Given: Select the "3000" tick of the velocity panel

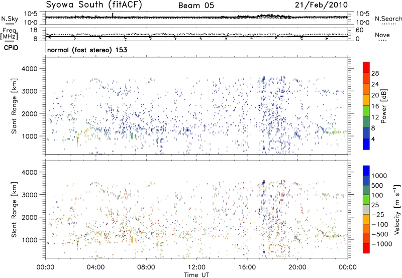Looking at the screenshot, I should (x=29, y=195).
